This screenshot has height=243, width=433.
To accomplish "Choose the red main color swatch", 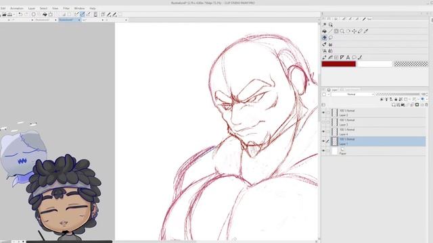I will 338,64.
